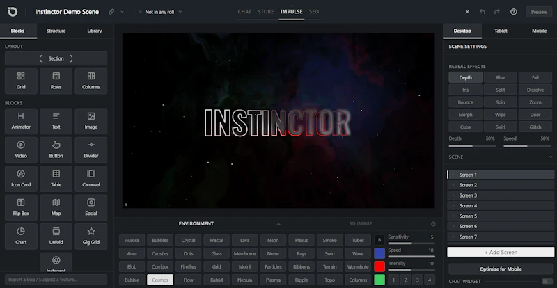Select the Depth reveal effect

(x=465, y=77)
